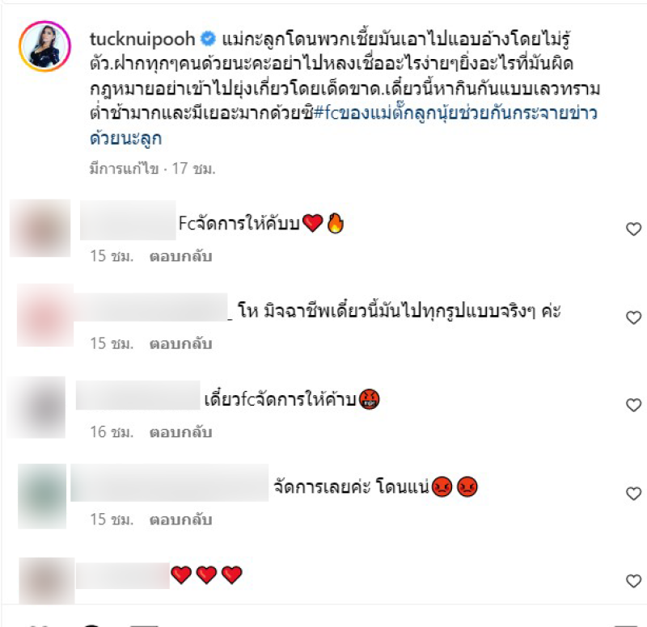The height and width of the screenshot is (627, 647).
Task: Reply to the 'เดี๋ยวfcจัดการให้ค้าบ' comment
Action: pos(180,432)
